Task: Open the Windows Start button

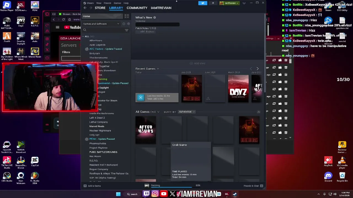Action: pos(118,194)
